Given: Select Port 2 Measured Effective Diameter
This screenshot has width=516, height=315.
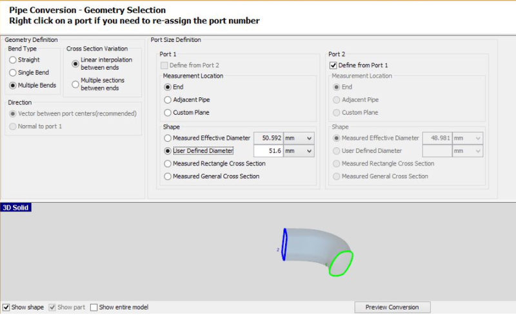Looking at the screenshot, I should 336,138.
